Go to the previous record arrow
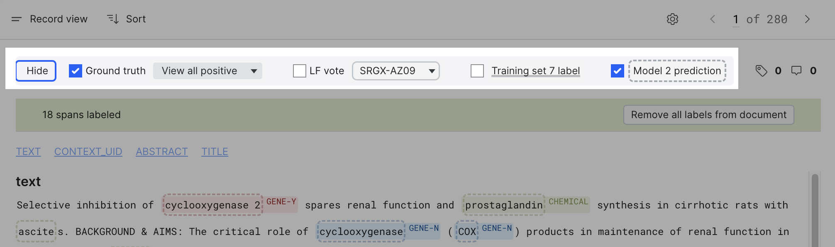Screen dimensions: 835x247 (713, 19)
